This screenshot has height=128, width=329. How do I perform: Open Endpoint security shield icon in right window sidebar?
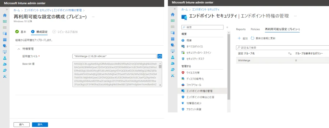coord(172,45)
